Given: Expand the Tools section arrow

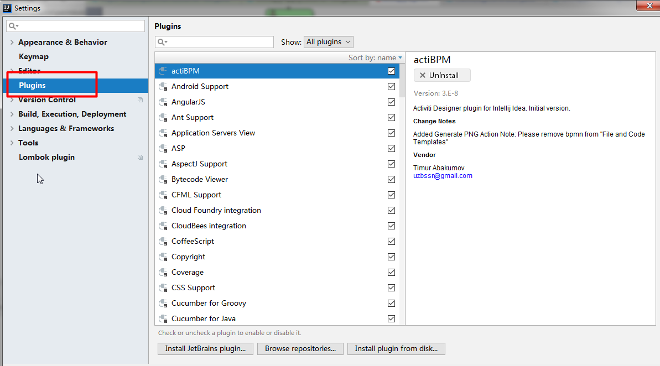Looking at the screenshot, I should (x=12, y=143).
